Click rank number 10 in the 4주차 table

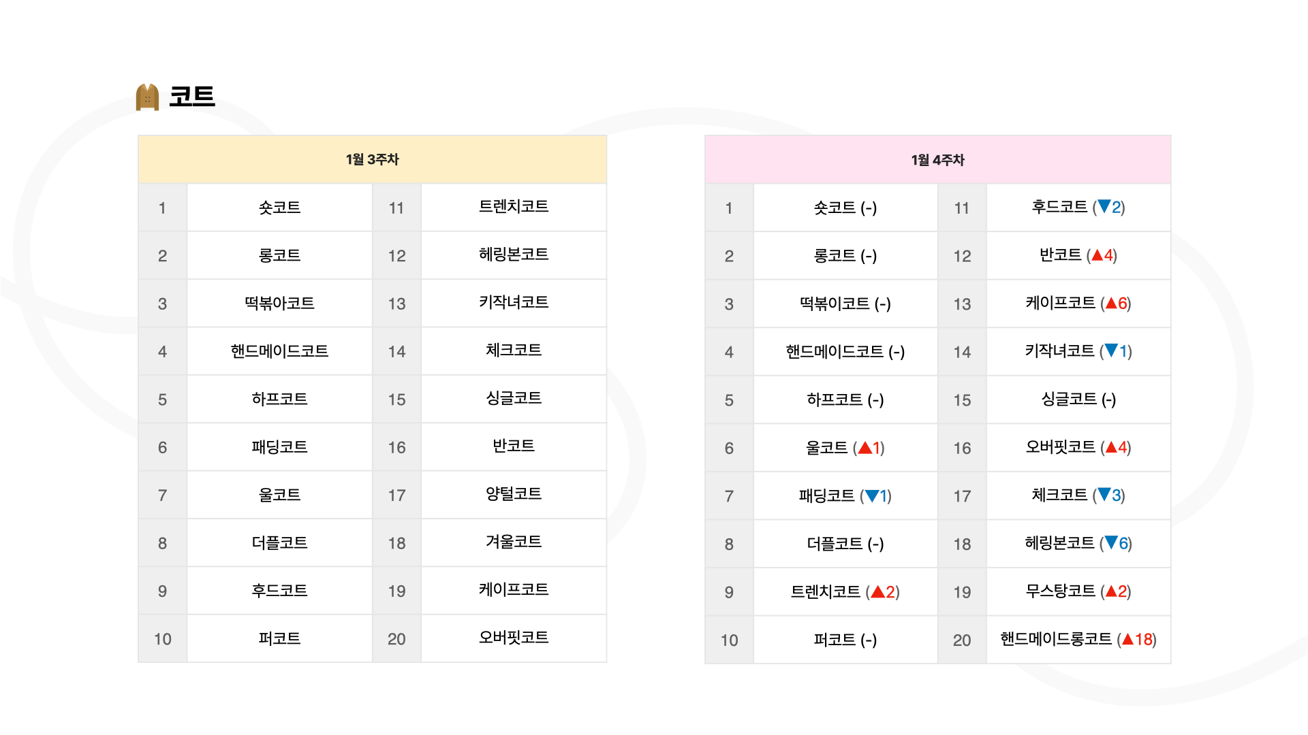729,640
